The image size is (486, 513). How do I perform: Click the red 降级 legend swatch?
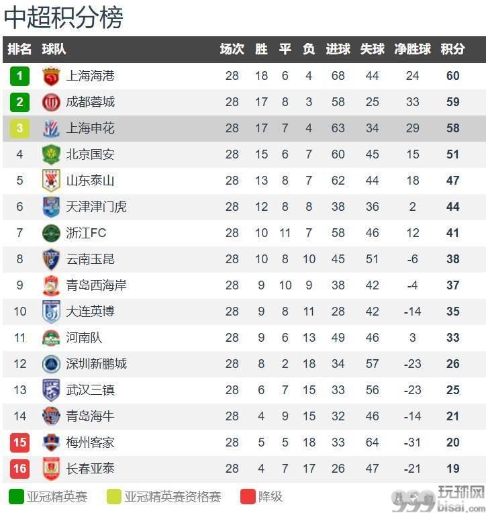pos(248,497)
